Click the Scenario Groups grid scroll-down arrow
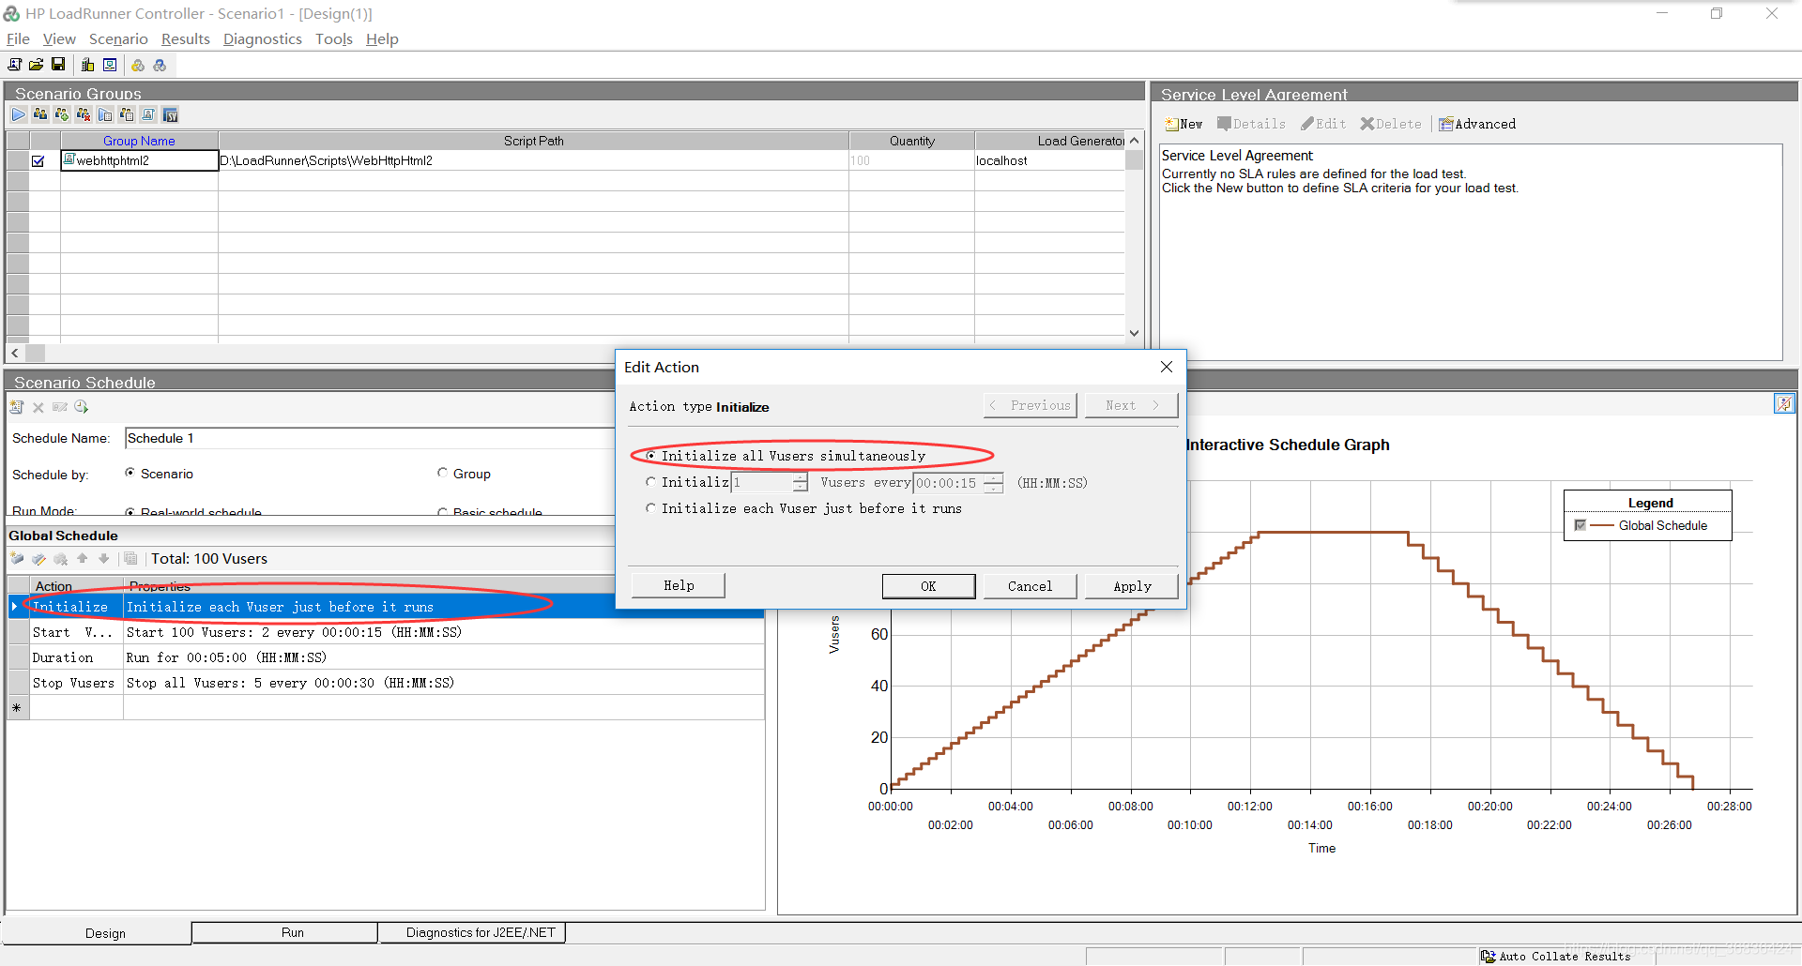 (x=1134, y=333)
